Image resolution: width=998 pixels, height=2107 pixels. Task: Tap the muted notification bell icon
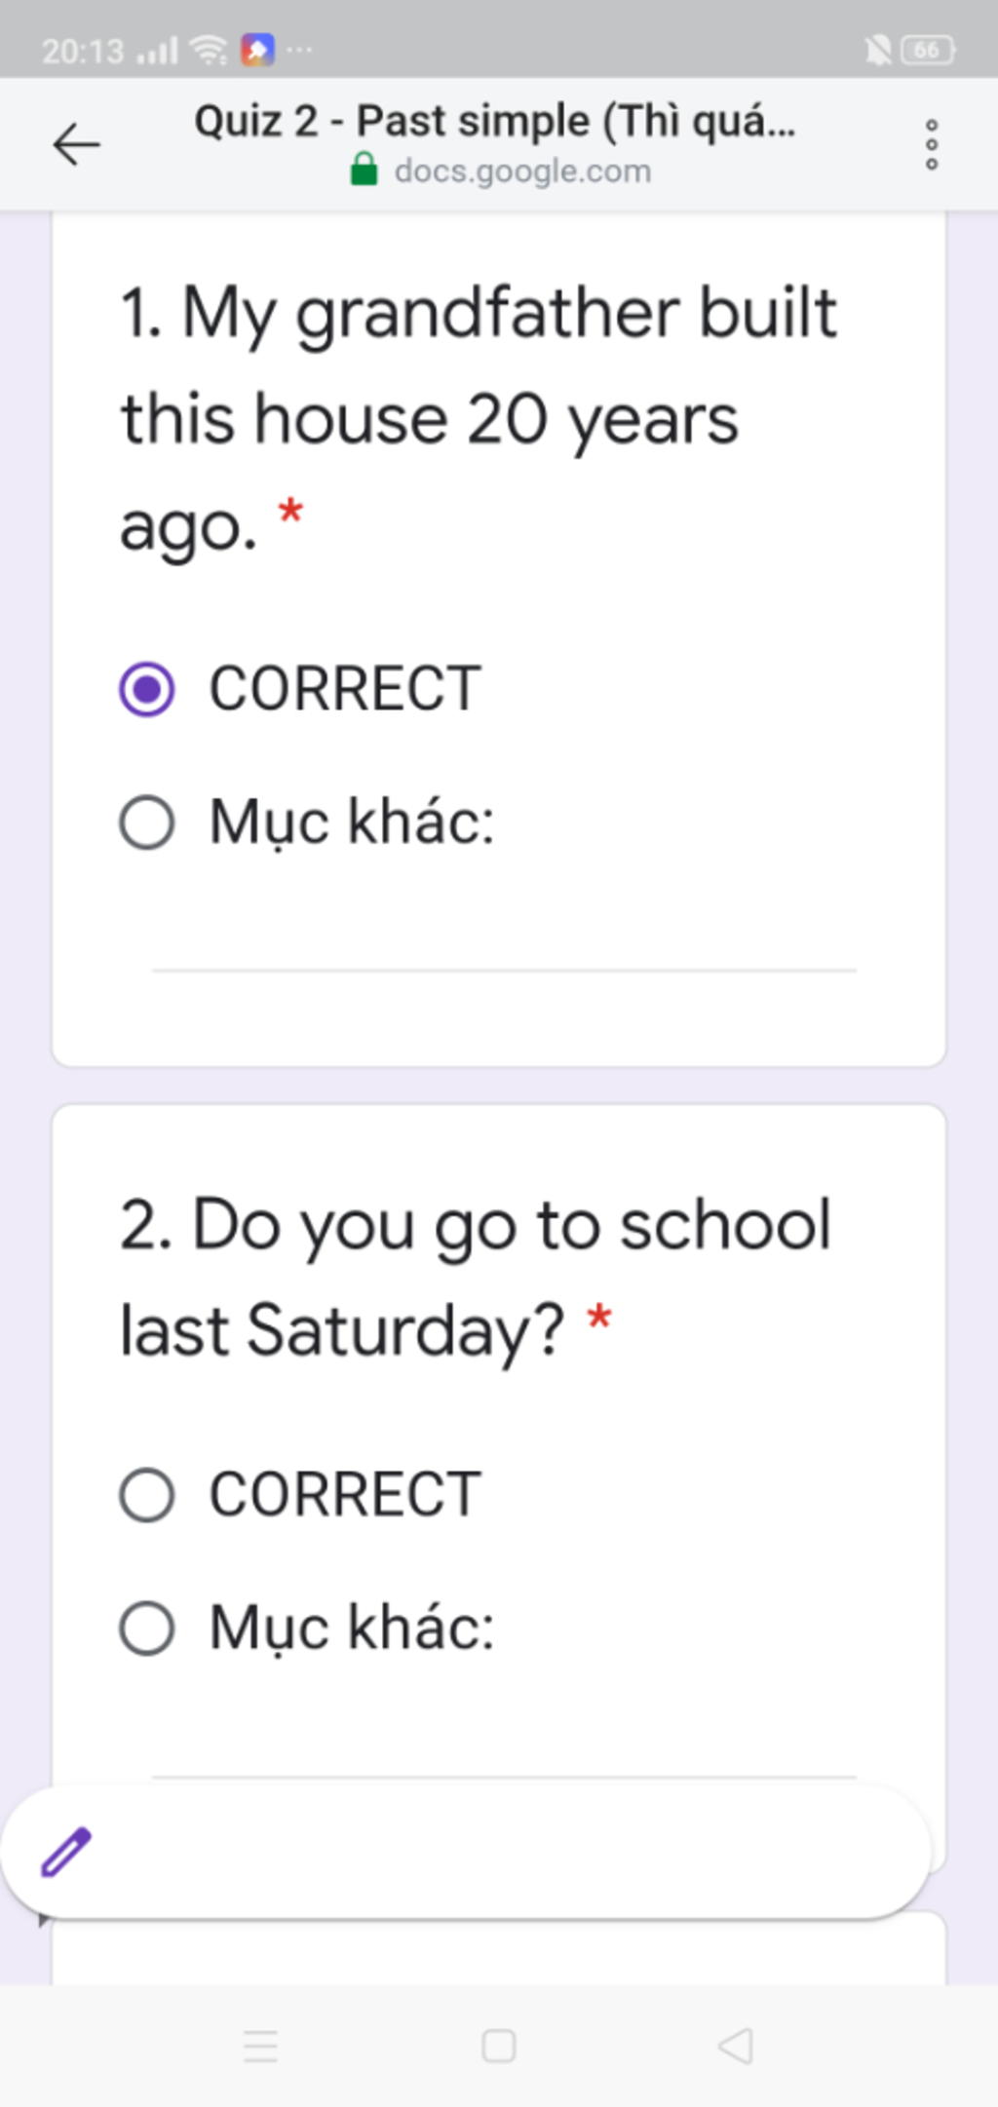pyautogui.click(x=877, y=50)
